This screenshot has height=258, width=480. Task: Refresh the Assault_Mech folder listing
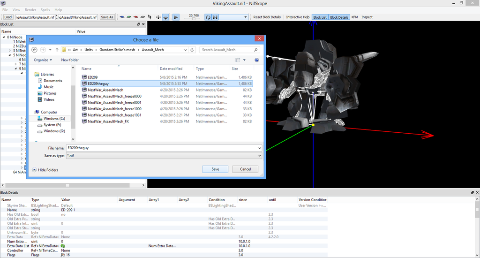point(192,50)
